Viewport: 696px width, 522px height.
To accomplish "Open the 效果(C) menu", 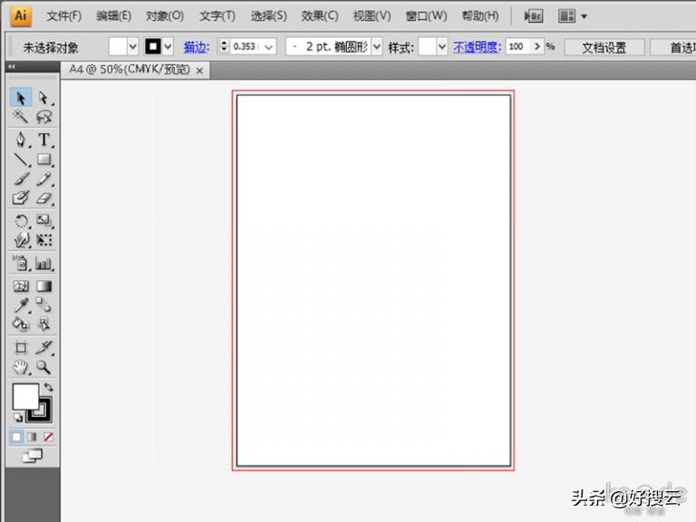I will point(319,16).
